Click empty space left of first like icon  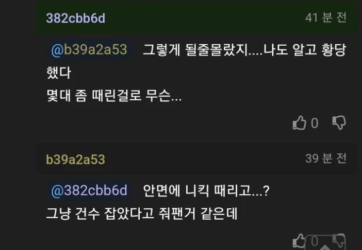155,123
